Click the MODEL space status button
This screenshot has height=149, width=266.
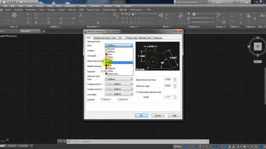[177, 147]
